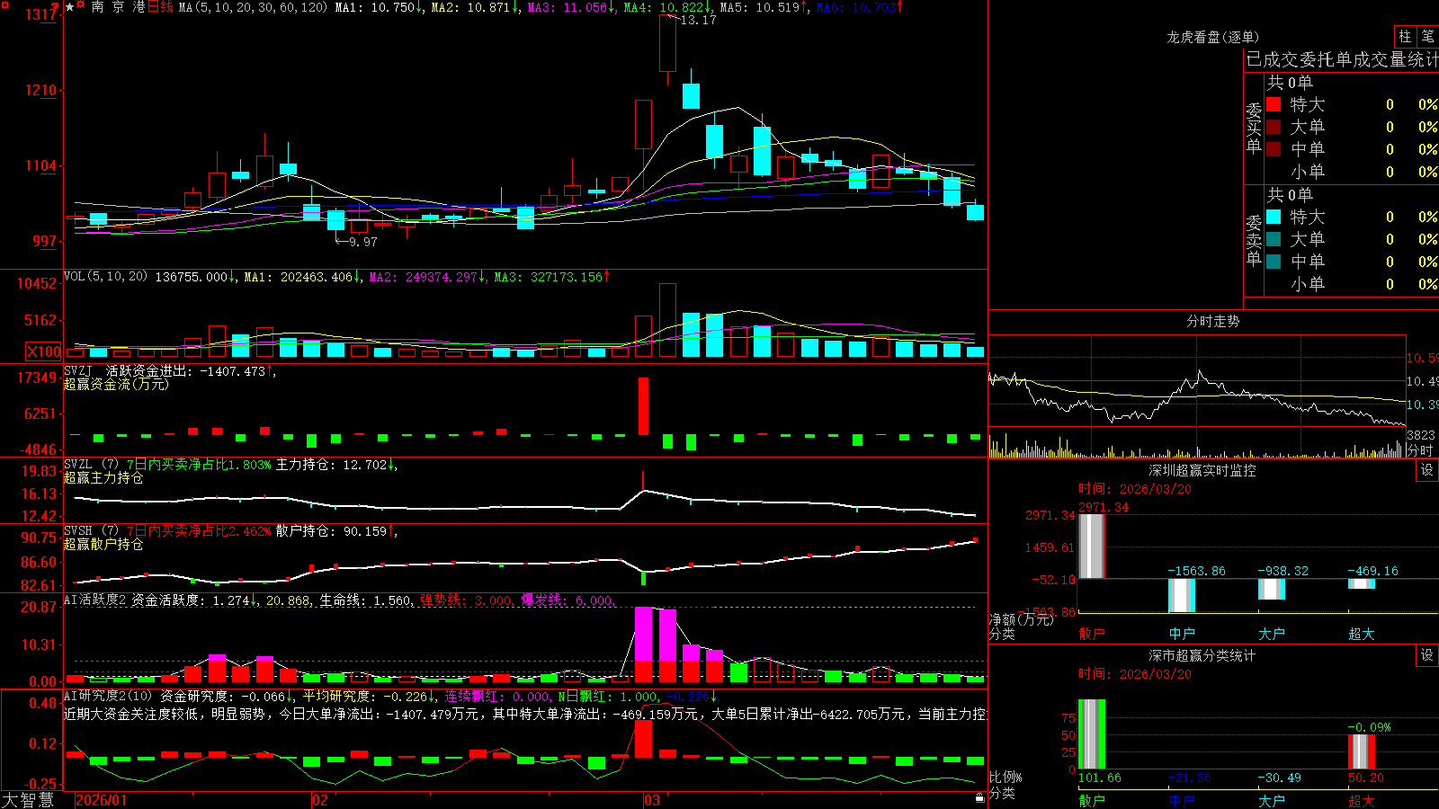The height and width of the screenshot is (809, 1439).
Task: Click the 分时走势 panel title
Action: tap(1212, 321)
